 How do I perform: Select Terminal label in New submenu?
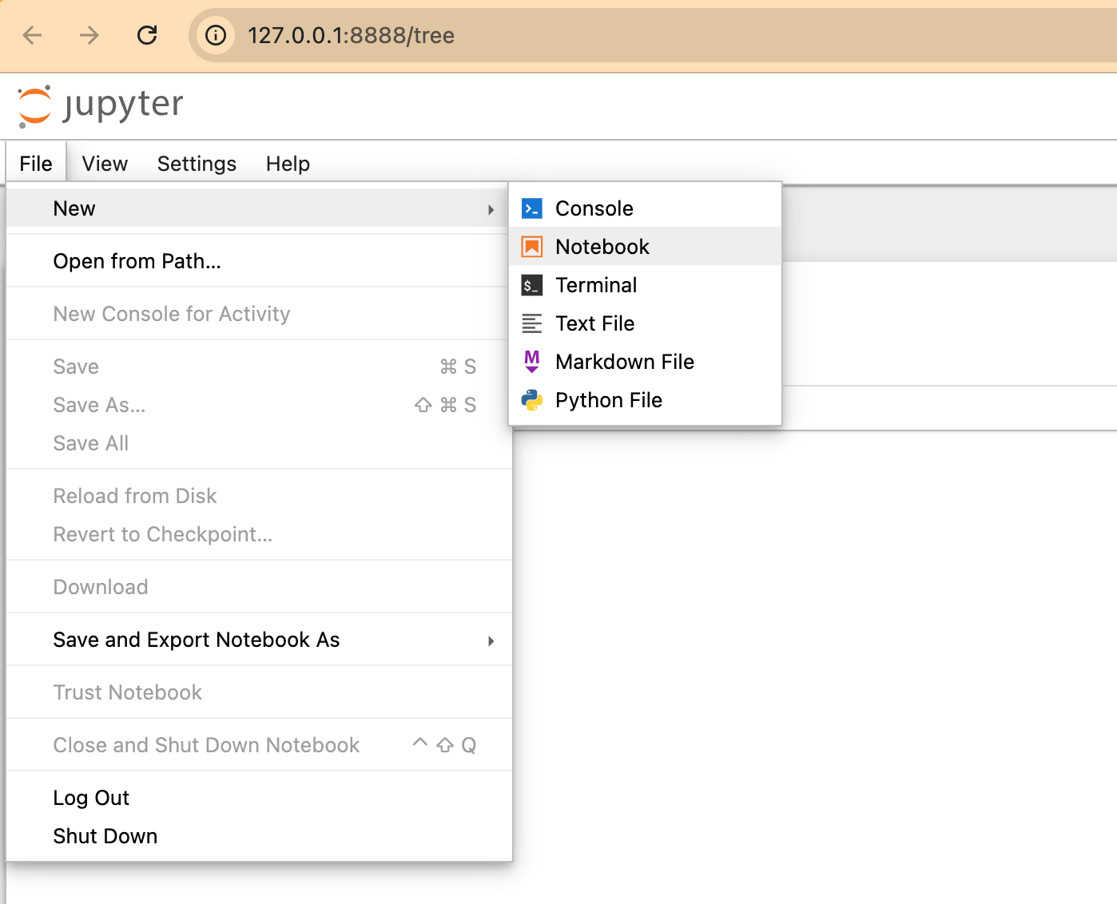tap(596, 285)
